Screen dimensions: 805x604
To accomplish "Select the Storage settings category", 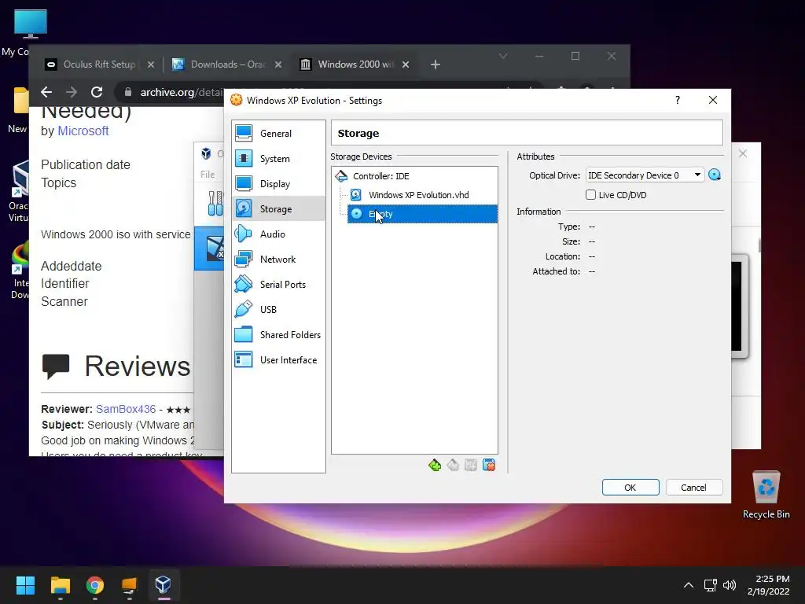I will pos(278,209).
